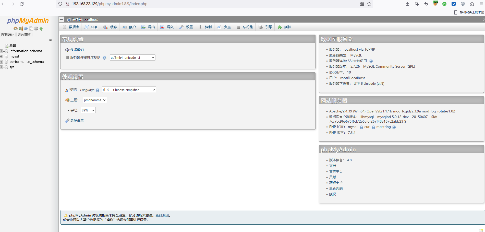Open the green N extension icon

(444, 4)
